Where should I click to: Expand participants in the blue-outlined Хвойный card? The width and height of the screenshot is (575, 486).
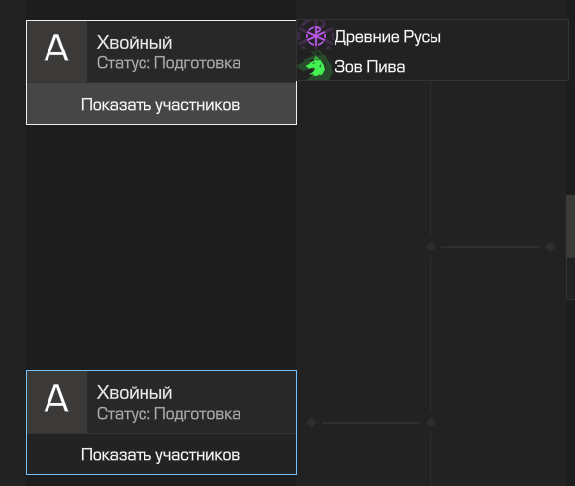[x=161, y=455]
